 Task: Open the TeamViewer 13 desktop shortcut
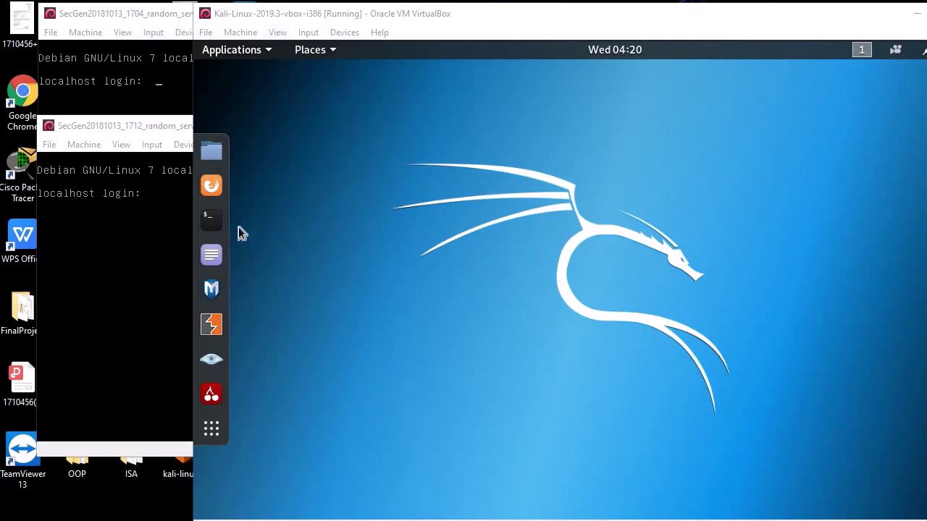[22, 461]
